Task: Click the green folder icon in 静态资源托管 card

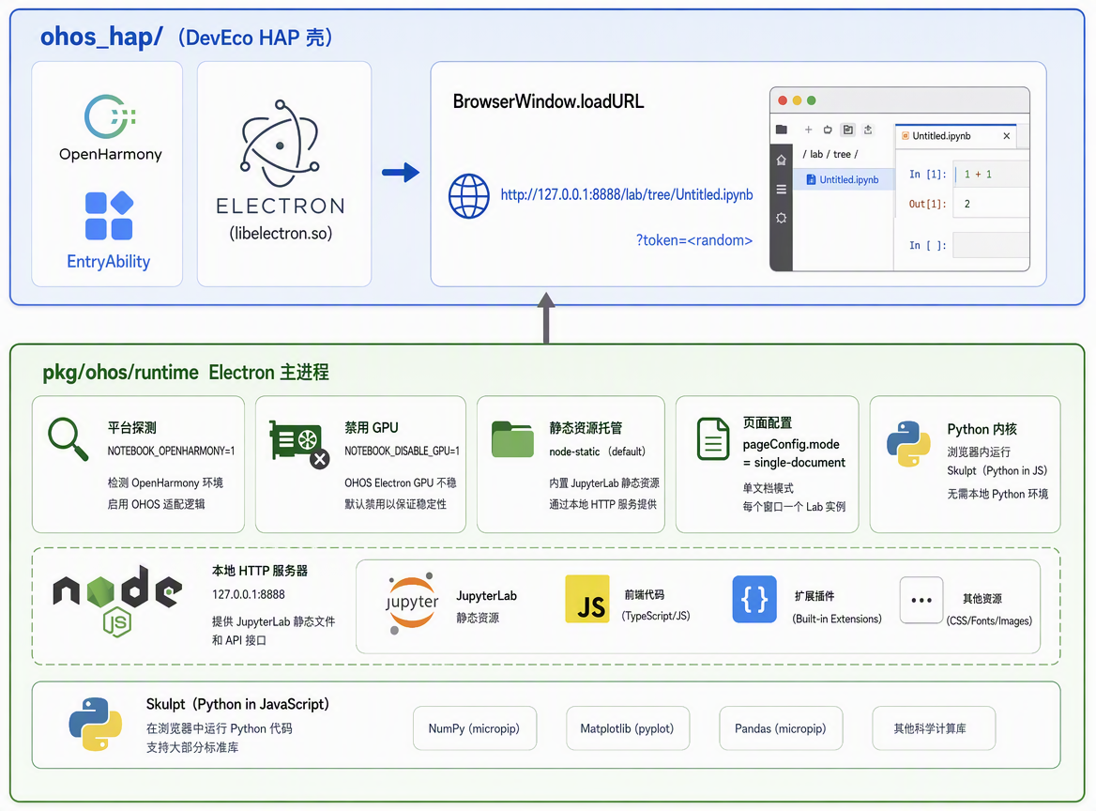Action: click(512, 439)
